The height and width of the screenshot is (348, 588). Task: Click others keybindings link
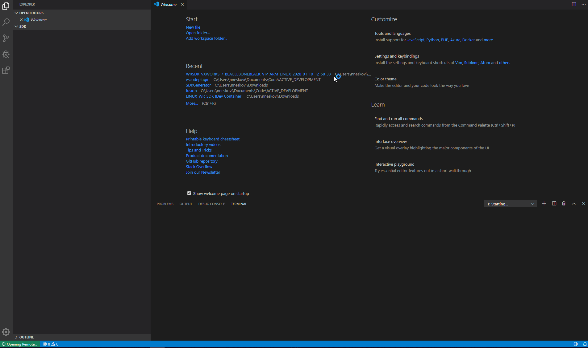[x=504, y=63]
